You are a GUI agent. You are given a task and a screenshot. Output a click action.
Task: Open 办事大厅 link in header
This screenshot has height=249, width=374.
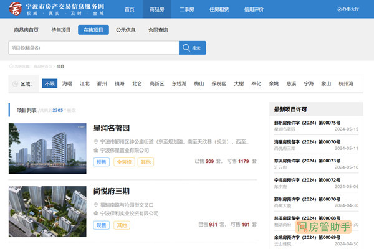[x=348, y=9]
